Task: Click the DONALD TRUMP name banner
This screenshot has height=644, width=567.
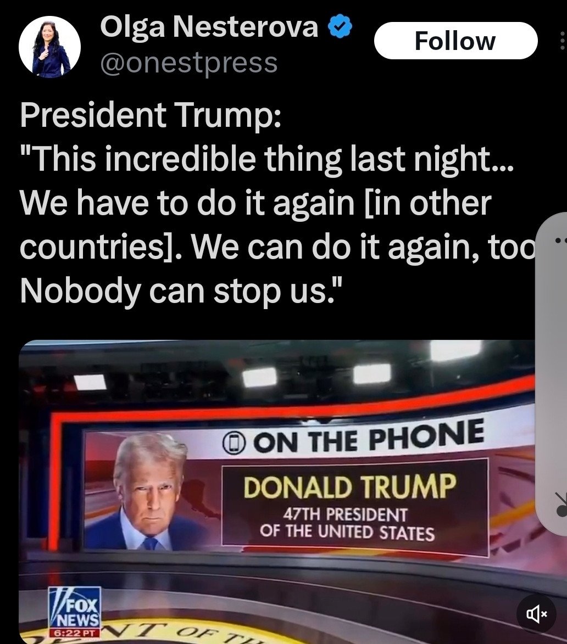Action: 349,486
